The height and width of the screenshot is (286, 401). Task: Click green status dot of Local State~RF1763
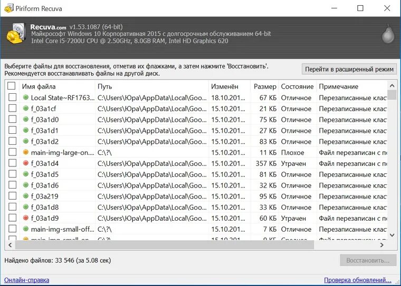(x=25, y=97)
